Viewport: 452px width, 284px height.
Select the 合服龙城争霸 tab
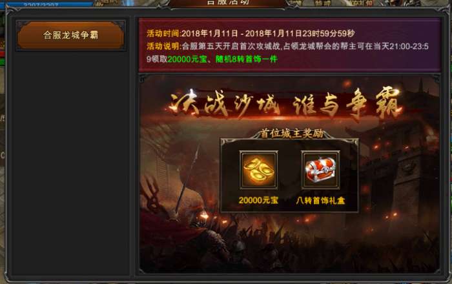[70, 35]
